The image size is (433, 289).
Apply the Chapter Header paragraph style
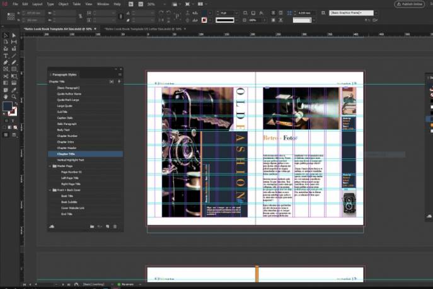coord(67,148)
